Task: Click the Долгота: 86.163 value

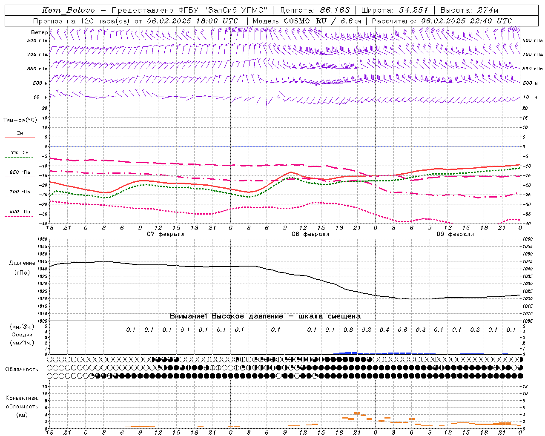Action: pos(315,10)
